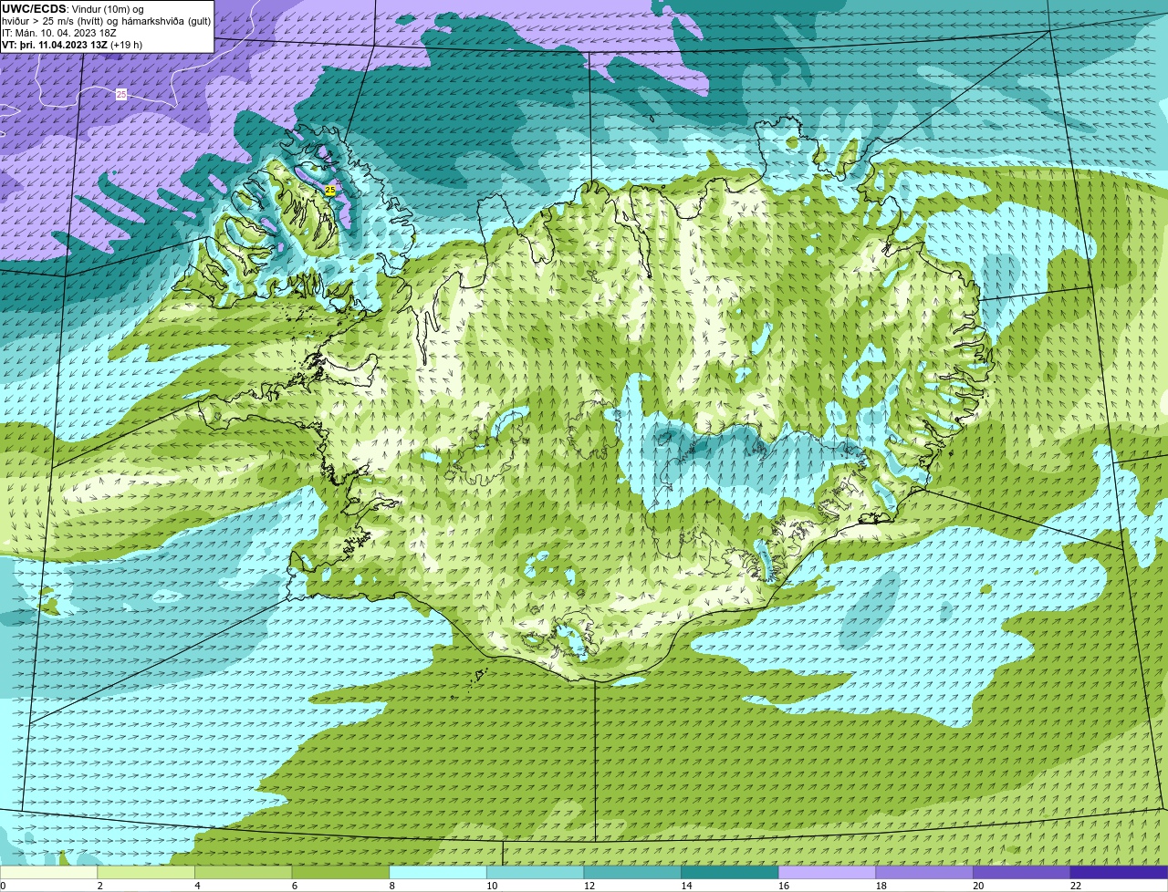This screenshot has height=892, width=1168.
Task: Click the white '25' gust contour label
Action: pyautogui.click(x=121, y=94)
